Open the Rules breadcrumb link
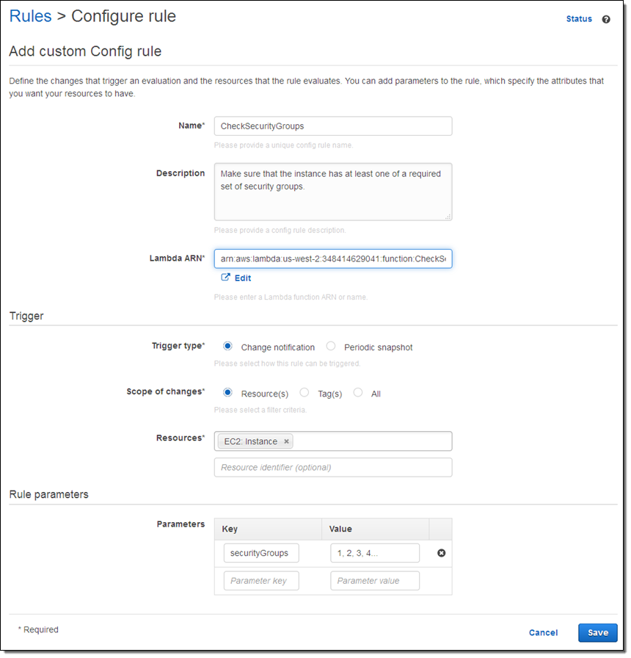The width and height of the screenshot is (631, 658). click(30, 16)
